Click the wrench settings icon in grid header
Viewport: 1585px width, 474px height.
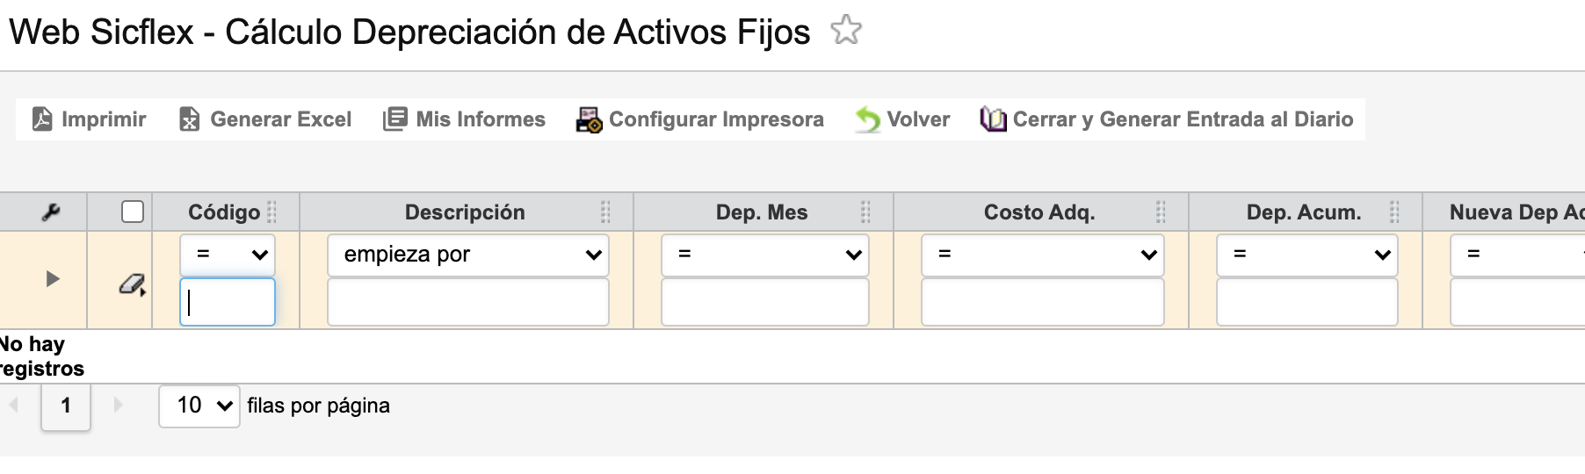pos(51,212)
